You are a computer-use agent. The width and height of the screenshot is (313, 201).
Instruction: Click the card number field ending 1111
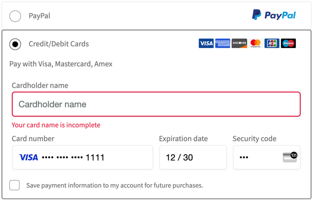[83, 157]
